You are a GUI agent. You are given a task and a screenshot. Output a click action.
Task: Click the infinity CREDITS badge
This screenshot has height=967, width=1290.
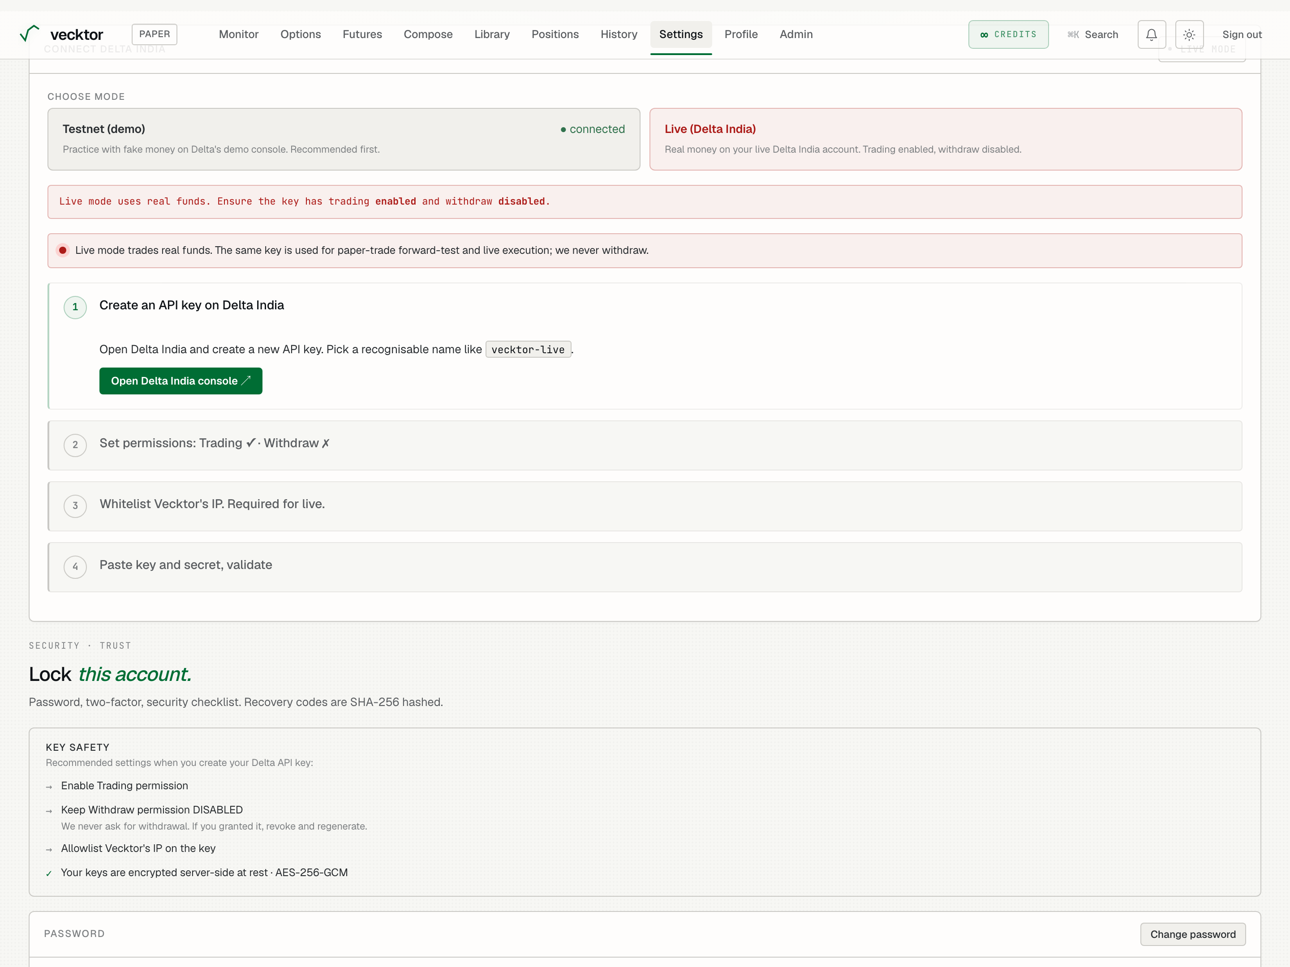[x=1008, y=34]
